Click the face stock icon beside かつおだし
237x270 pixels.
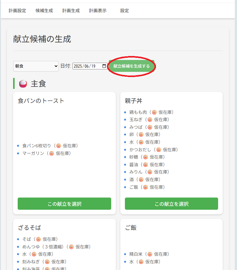tap(159, 150)
